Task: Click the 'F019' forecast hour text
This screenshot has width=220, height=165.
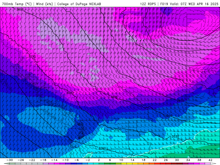Action: point(164,4)
